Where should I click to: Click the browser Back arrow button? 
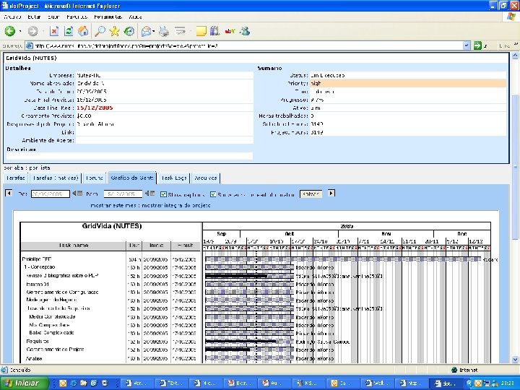pos(10,31)
